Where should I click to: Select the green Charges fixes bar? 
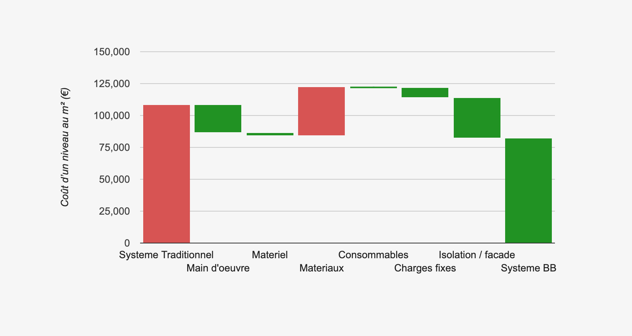click(425, 93)
